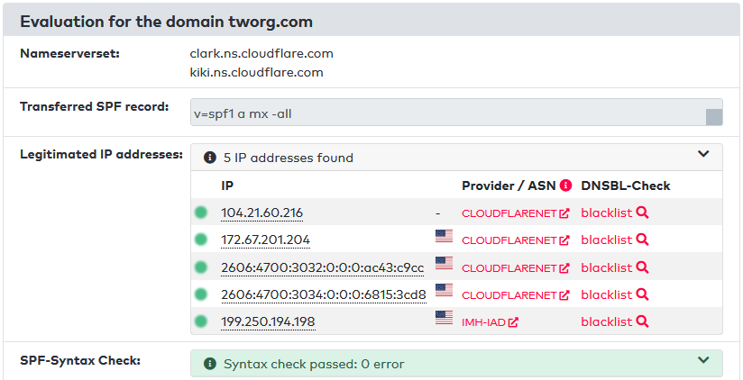Image resolution: width=743 pixels, height=380 pixels.
Task: Click the info icon beside 5 IP addresses found
Action: click(210, 158)
